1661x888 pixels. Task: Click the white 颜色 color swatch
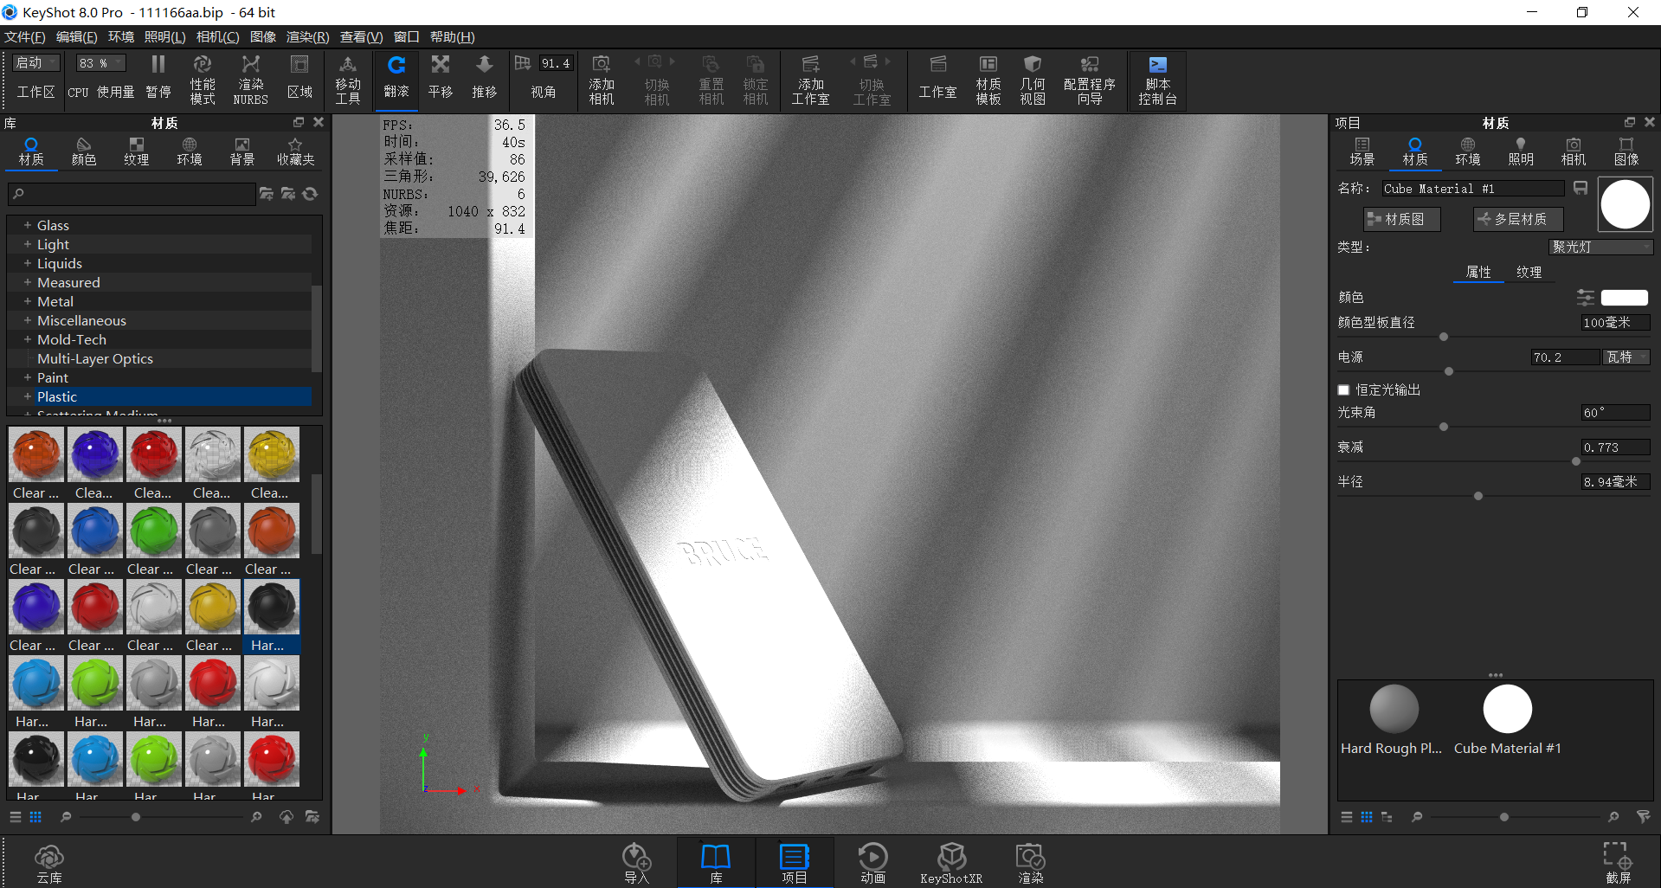pos(1624,297)
